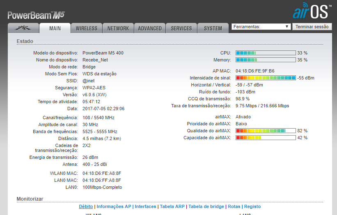This screenshot has height=215, width=337.
Task: Open the Registo link
Action: coord(252,206)
